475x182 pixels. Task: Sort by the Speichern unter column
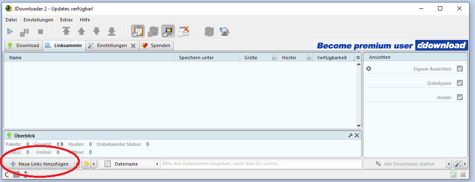pyautogui.click(x=207, y=58)
